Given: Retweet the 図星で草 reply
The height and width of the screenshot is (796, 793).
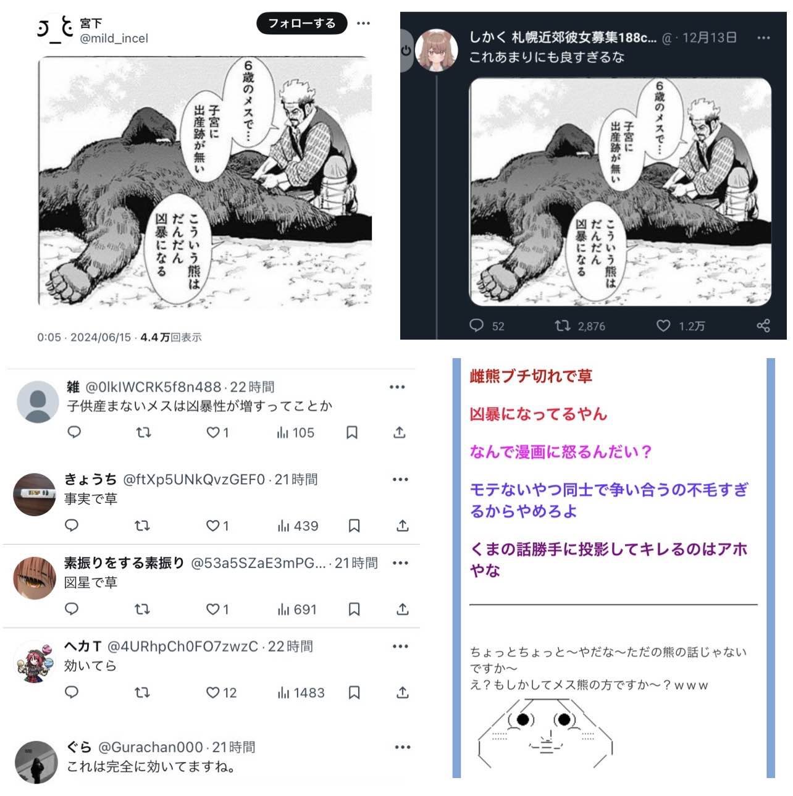Looking at the screenshot, I should pos(142,609).
